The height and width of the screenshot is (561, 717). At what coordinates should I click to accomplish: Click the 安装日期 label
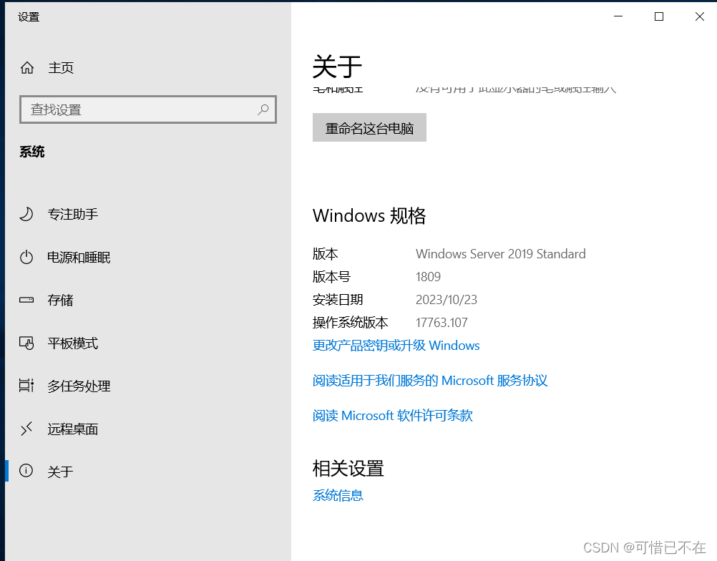pyautogui.click(x=338, y=300)
